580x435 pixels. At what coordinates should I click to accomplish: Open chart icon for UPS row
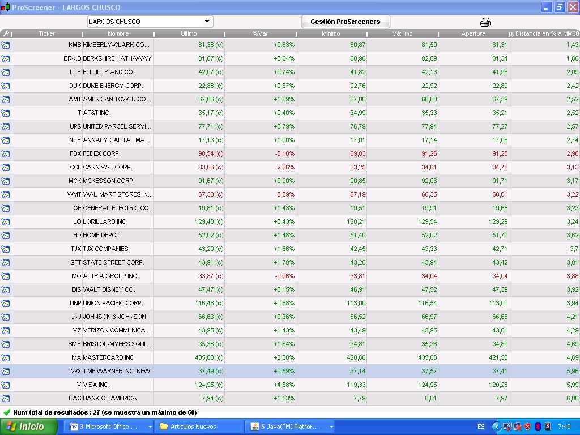[x=6, y=126]
